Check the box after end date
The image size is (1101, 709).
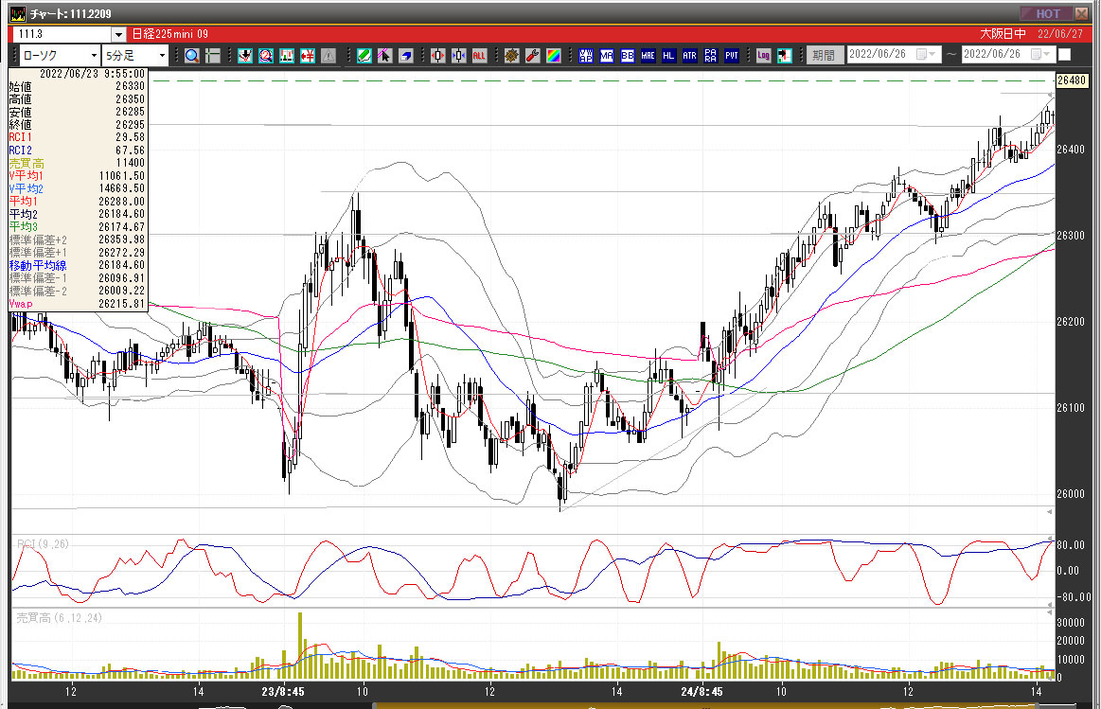tap(1064, 55)
